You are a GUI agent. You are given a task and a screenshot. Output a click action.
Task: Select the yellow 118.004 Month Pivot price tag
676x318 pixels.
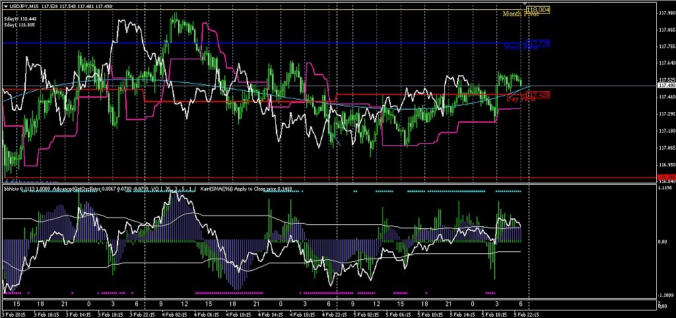coord(538,10)
